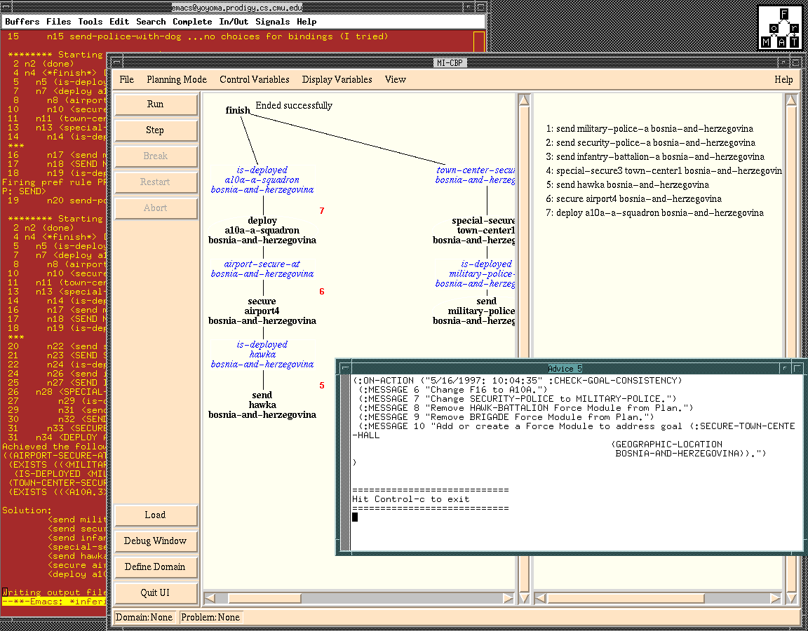
Task: Click the Define Domain button
Action: (x=155, y=566)
